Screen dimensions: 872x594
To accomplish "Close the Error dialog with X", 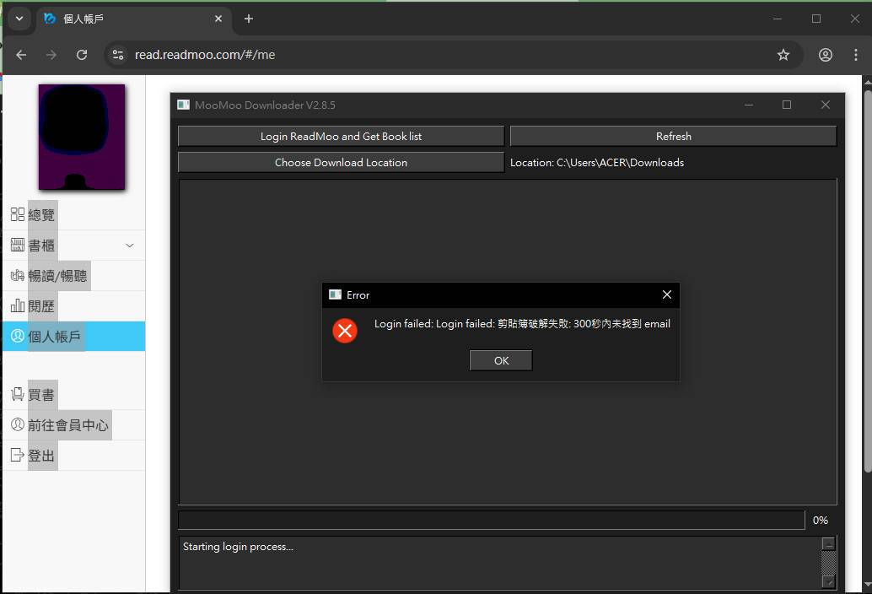I will (x=666, y=294).
